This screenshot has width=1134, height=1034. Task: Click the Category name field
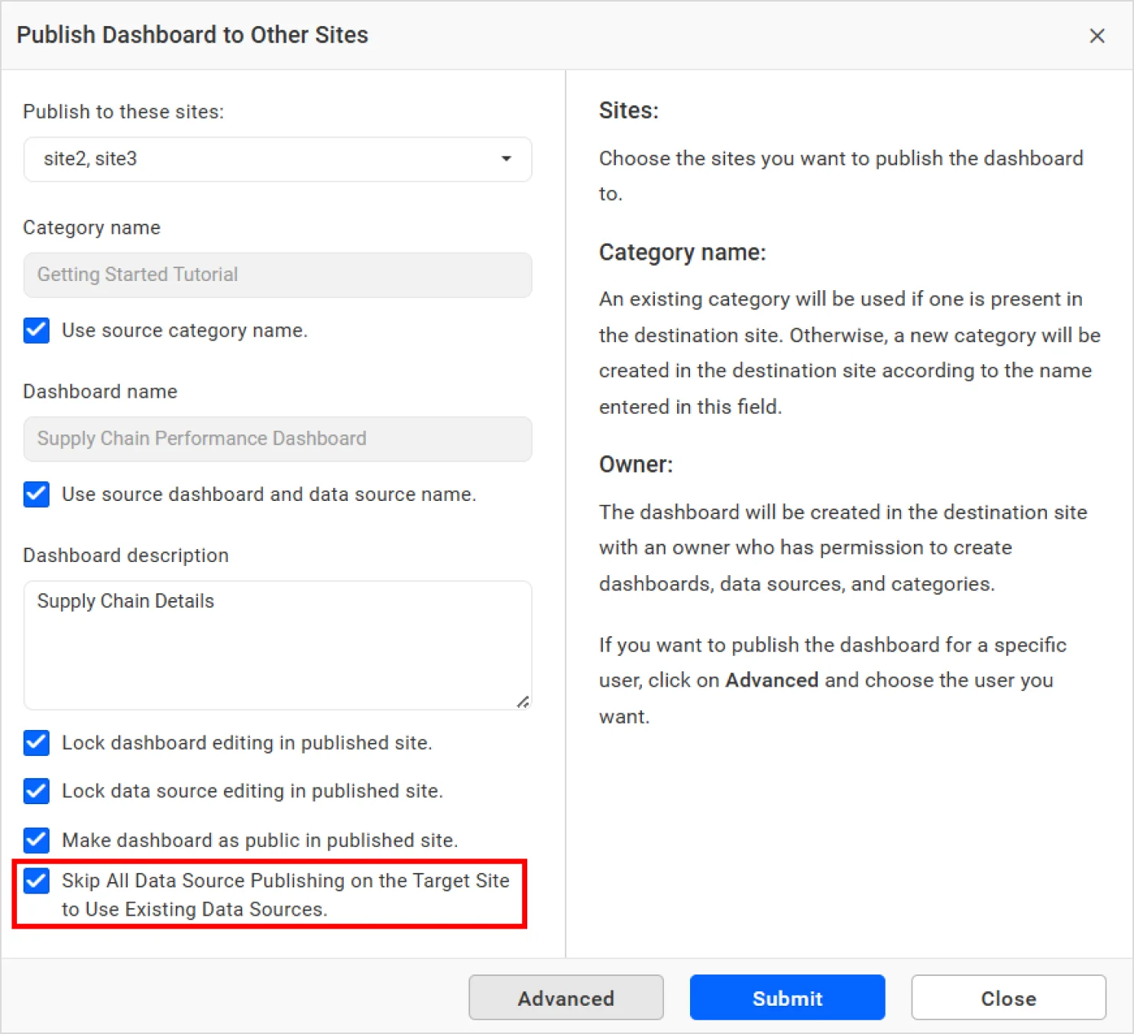point(277,275)
